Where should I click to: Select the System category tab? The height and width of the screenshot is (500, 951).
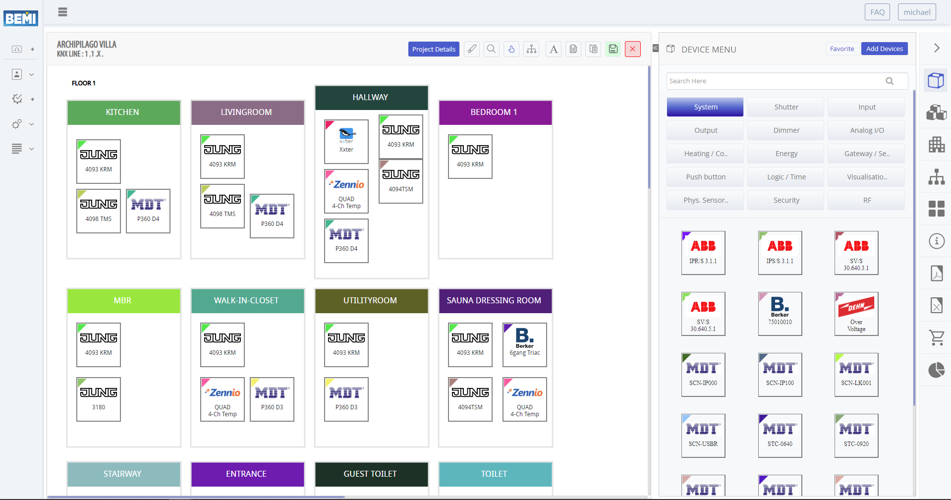[705, 107]
